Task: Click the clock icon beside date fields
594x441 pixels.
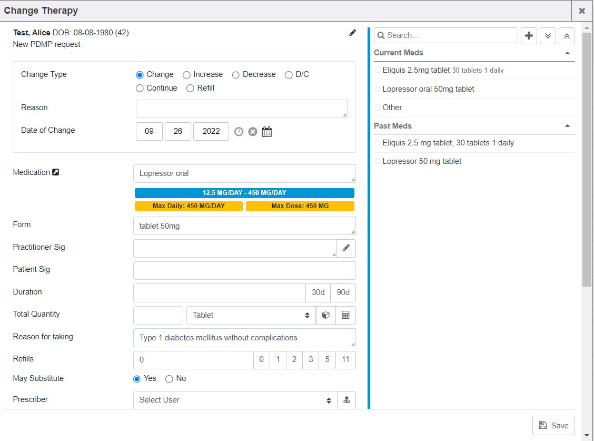Action: pyautogui.click(x=239, y=132)
